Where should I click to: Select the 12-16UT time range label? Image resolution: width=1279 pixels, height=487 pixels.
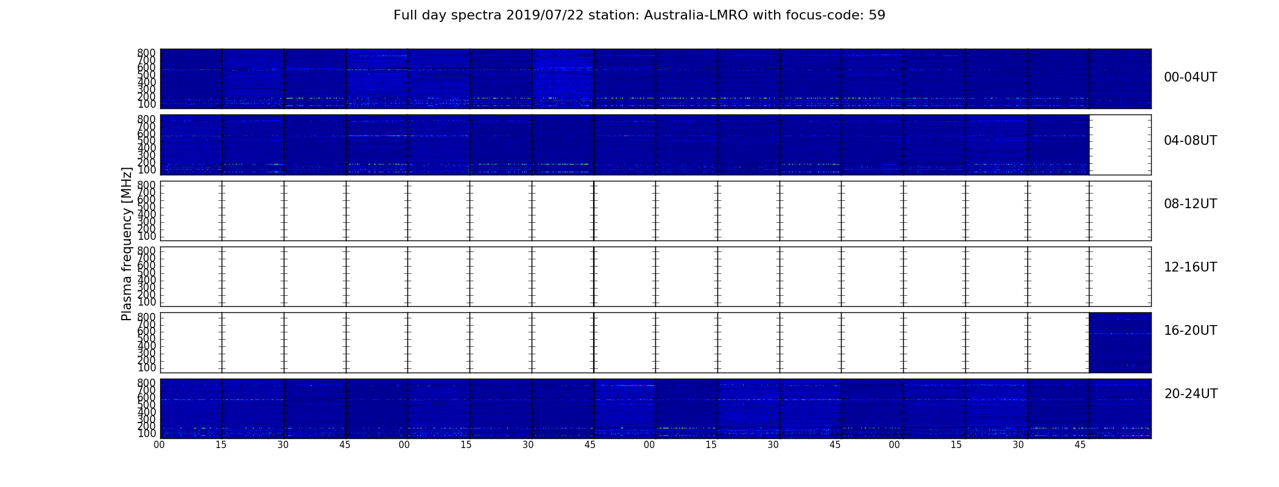[x=1190, y=267]
